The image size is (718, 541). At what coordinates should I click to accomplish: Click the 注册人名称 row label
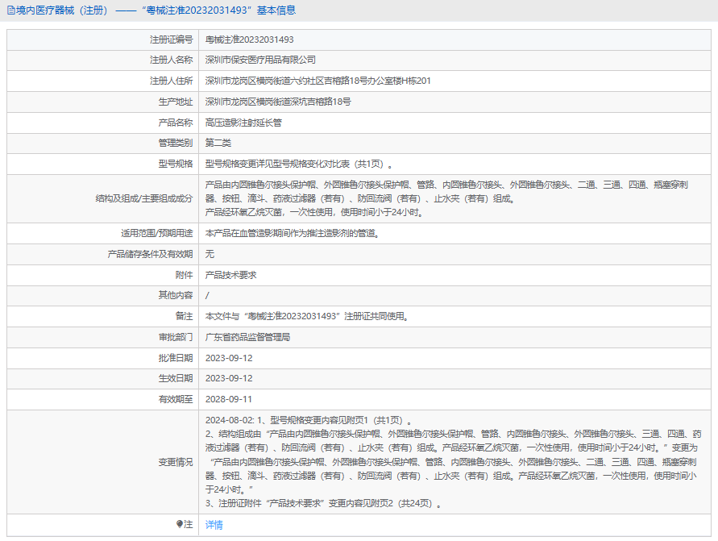click(172, 60)
